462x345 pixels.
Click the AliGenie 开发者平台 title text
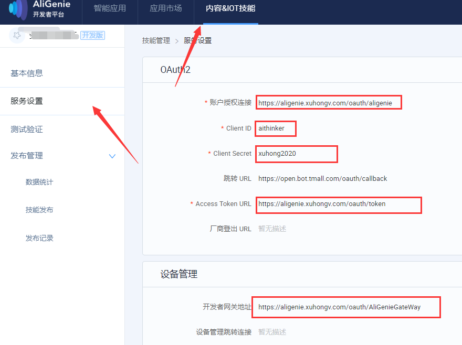[x=51, y=9]
